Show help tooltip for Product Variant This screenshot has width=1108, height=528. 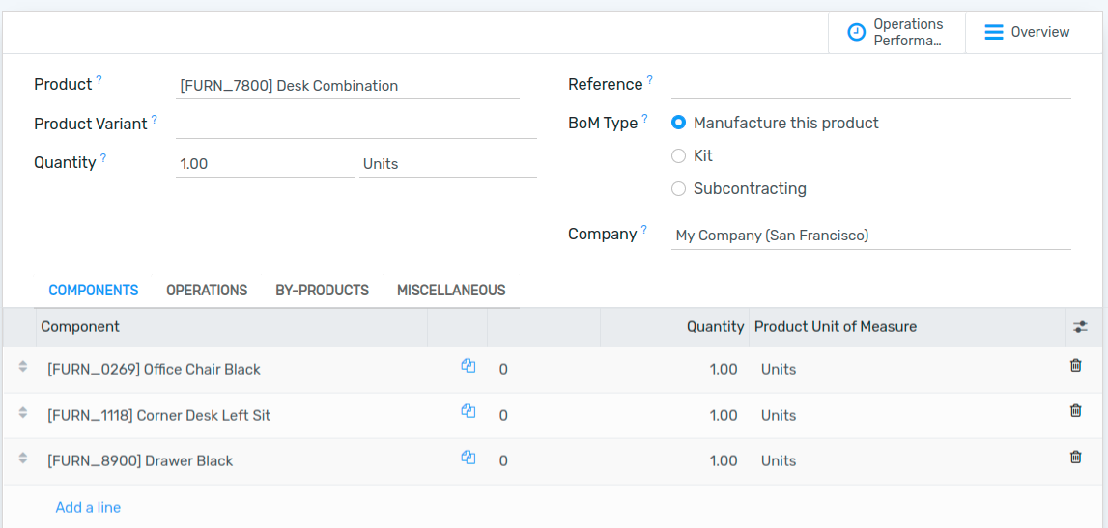point(154,120)
